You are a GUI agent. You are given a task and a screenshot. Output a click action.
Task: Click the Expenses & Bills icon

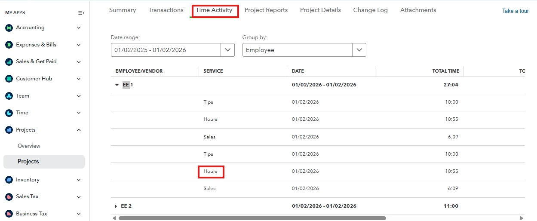click(x=9, y=45)
